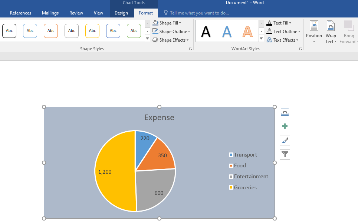Switch to the References tab
This screenshot has width=358, height=222.
[x=20, y=13]
